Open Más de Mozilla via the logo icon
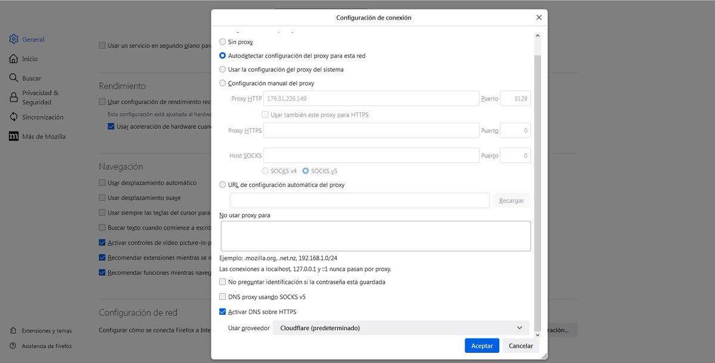 pyautogui.click(x=14, y=136)
